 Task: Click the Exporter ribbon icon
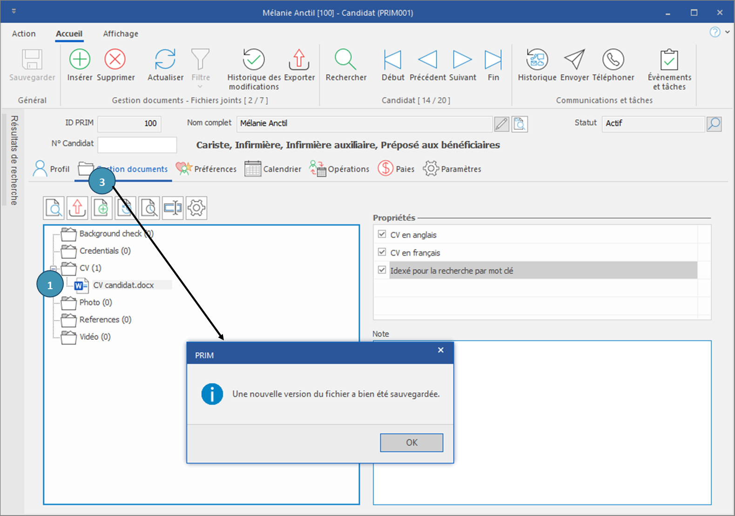pyautogui.click(x=299, y=60)
